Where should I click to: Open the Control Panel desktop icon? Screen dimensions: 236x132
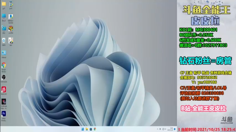coord(4,53)
